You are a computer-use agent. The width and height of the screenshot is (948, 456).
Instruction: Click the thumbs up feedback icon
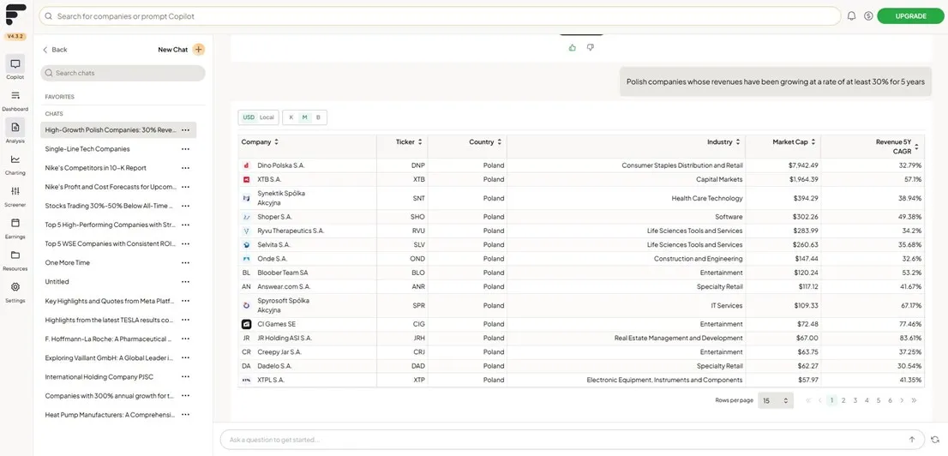tap(573, 48)
